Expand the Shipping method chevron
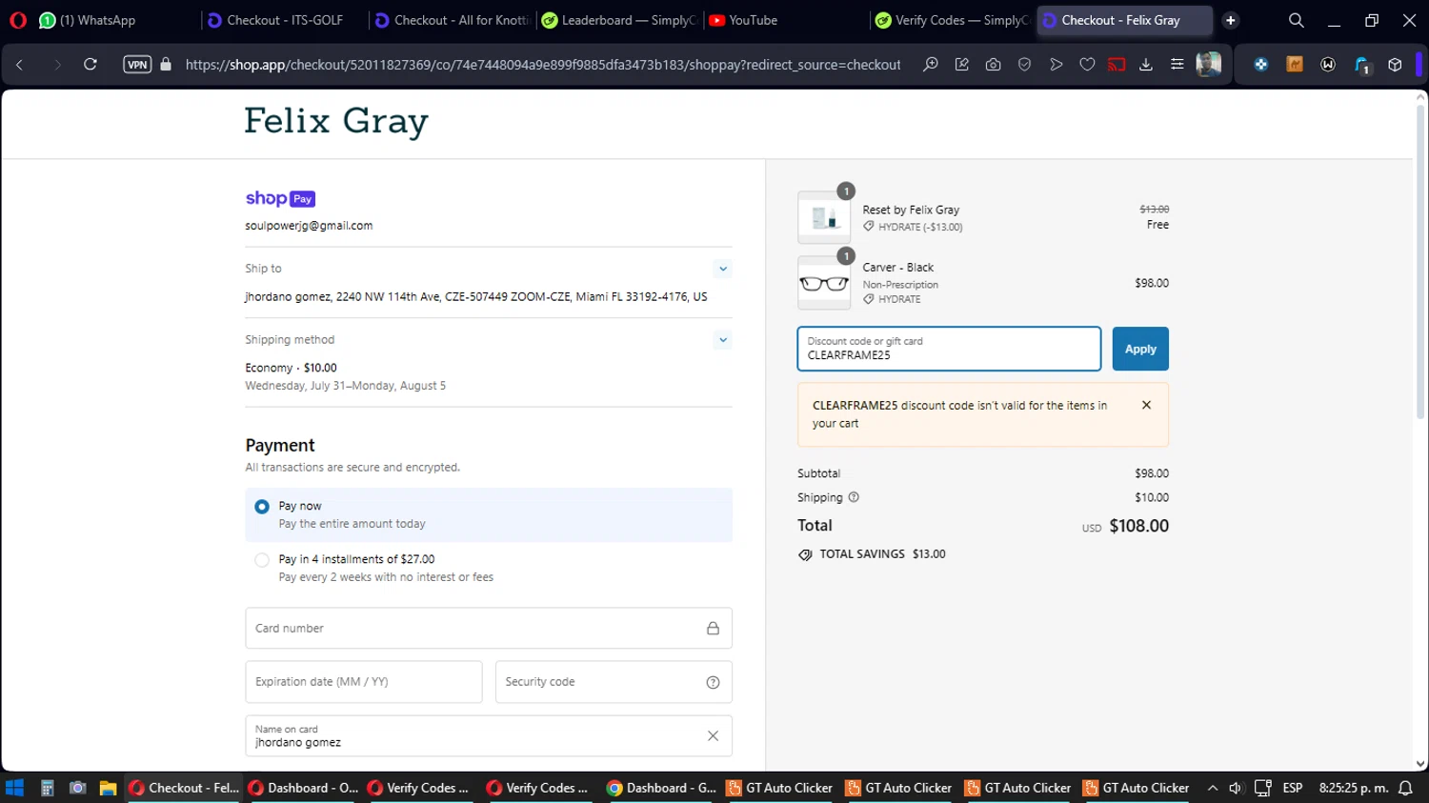Image resolution: width=1429 pixels, height=803 pixels. pyautogui.click(x=723, y=340)
